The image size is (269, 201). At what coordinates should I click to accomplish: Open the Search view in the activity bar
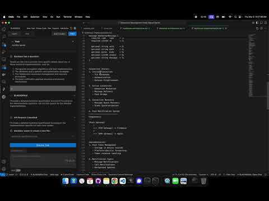(4, 37)
